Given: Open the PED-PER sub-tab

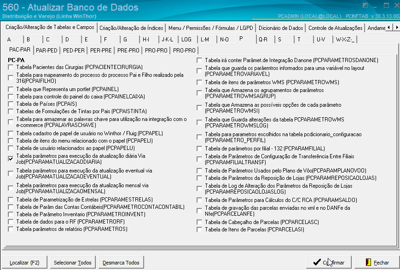Looking at the screenshot, I should (74, 51).
